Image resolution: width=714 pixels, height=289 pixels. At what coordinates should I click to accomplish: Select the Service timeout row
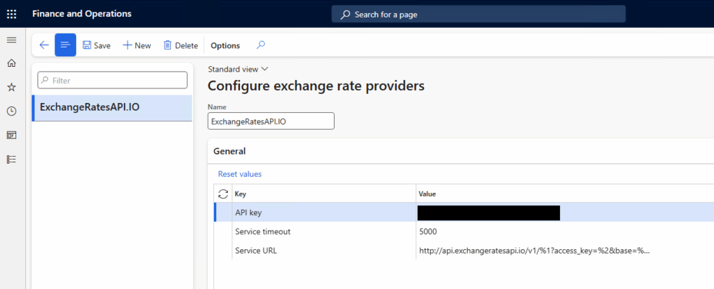pos(263,231)
